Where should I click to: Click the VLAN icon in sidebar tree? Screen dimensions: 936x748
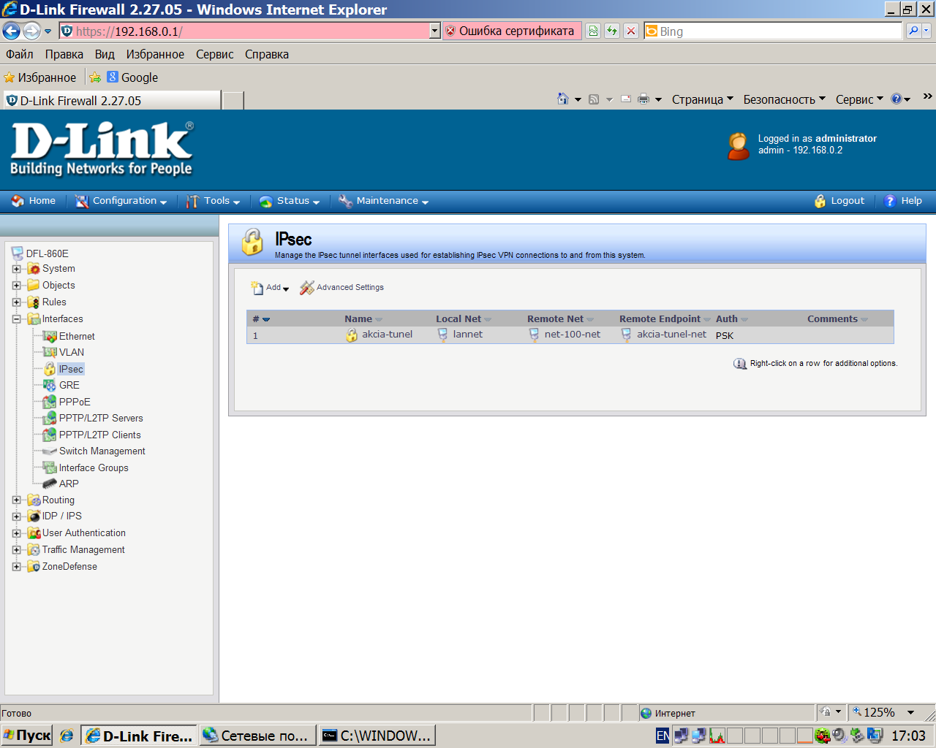50,352
